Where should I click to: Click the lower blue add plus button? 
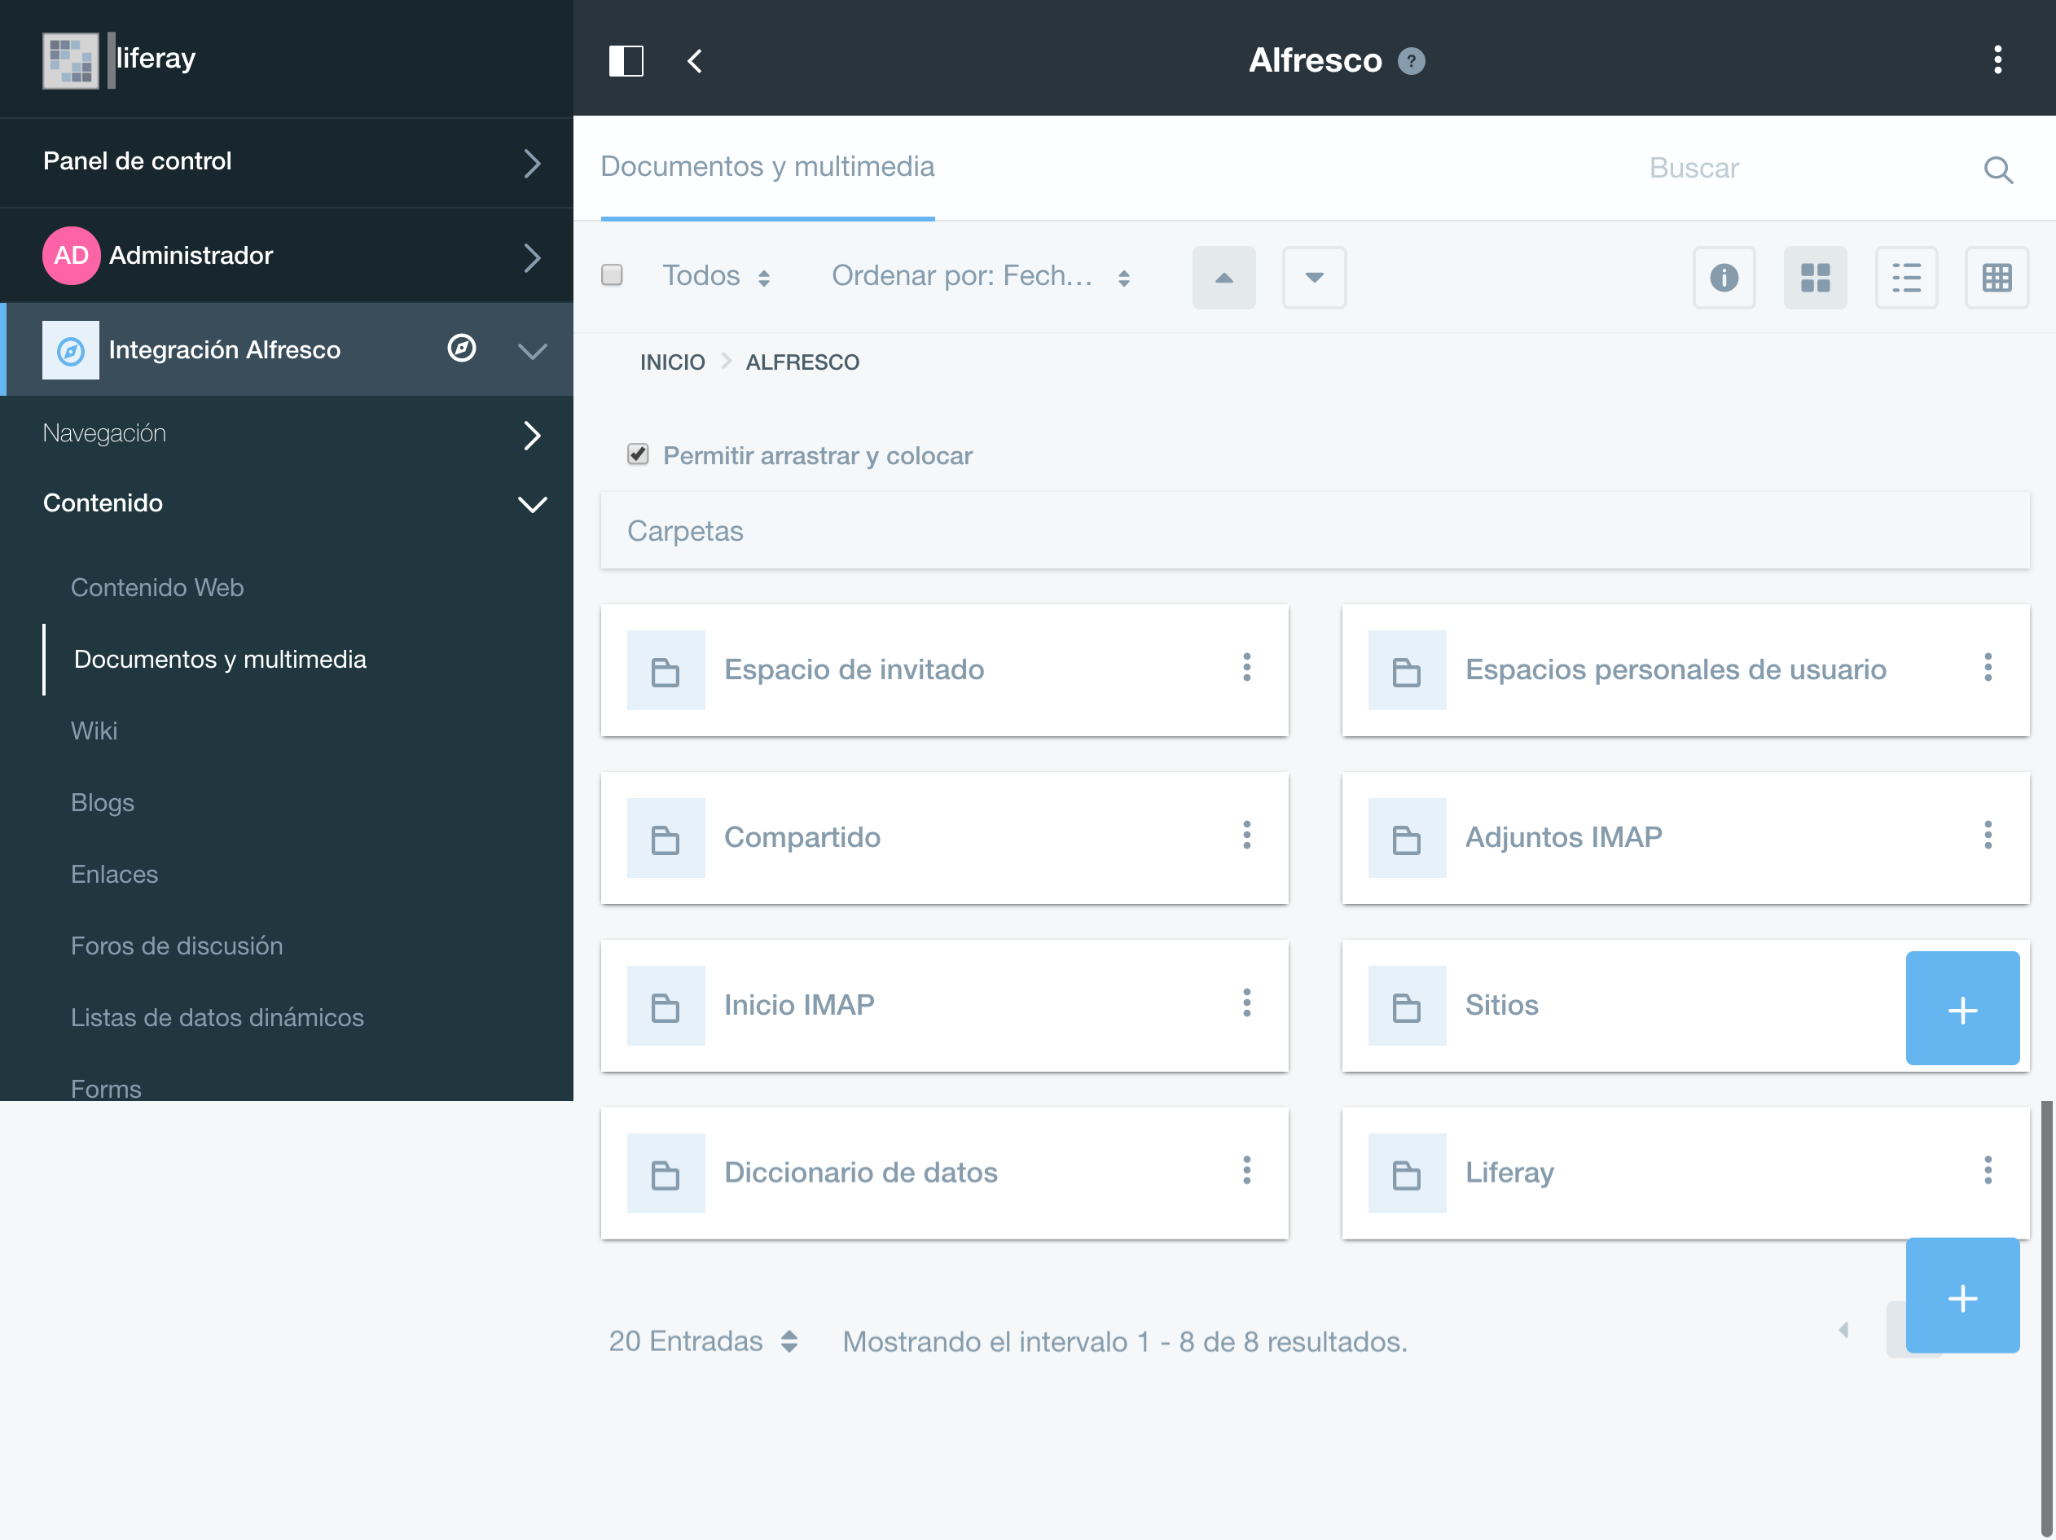click(x=1962, y=1296)
